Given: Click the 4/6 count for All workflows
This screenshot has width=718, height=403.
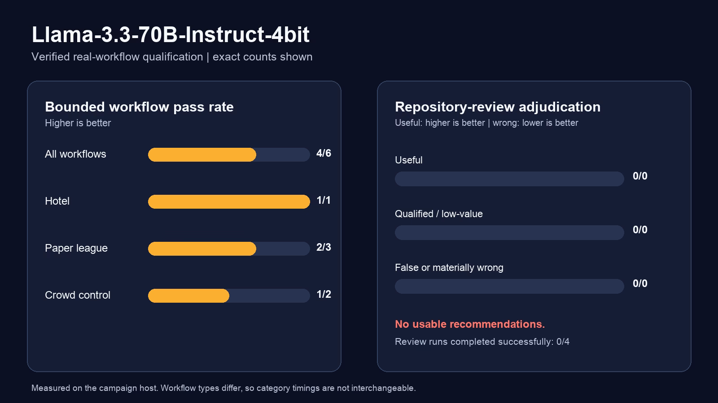Looking at the screenshot, I should [324, 153].
